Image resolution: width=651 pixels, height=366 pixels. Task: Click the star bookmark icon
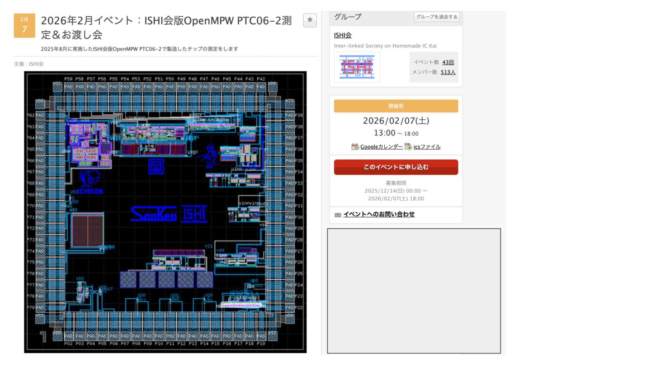click(310, 20)
